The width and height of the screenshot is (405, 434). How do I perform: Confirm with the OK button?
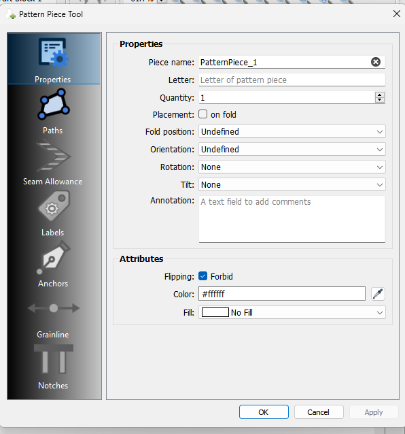pyautogui.click(x=264, y=412)
